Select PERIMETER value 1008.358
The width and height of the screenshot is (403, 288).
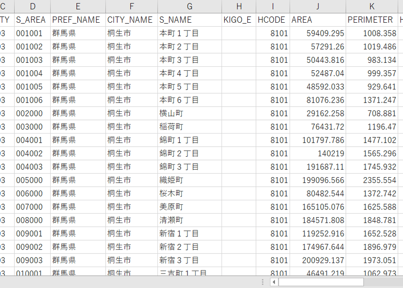[x=372, y=33]
